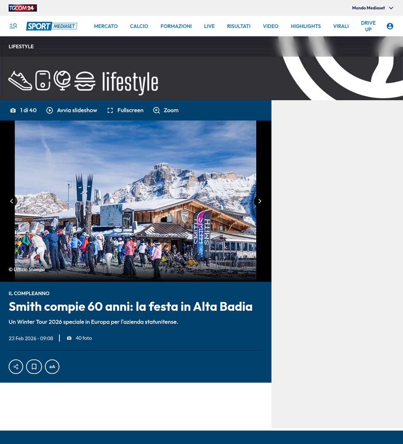Go to the next photo arrow
The image size is (403, 444).
(259, 201)
